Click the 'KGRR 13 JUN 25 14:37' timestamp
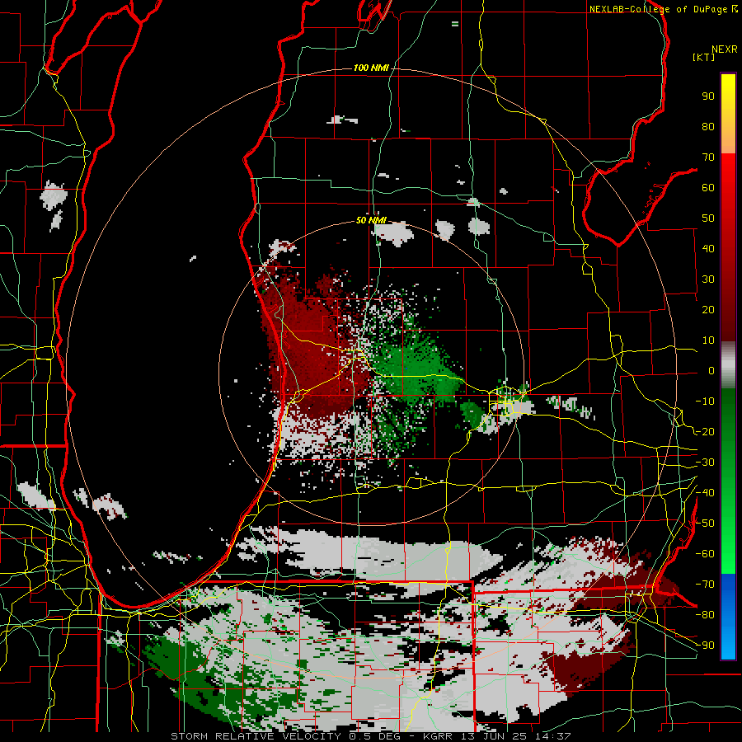 (495, 736)
